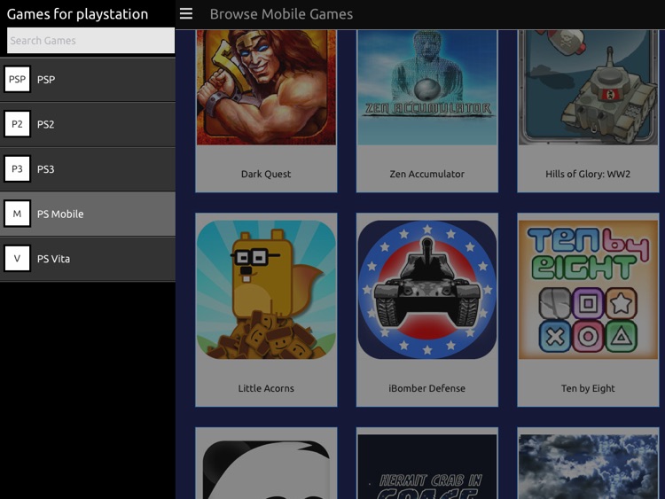Open the Hermit Crab in Space artwork
Screen dimensions: 665x499
[x=427, y=467]
